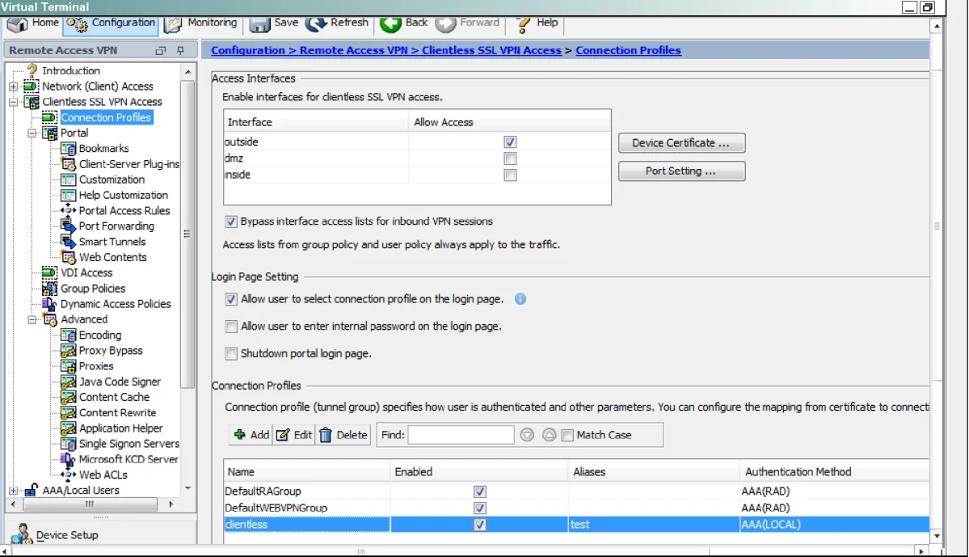Viewport: 969px width, 557px height.
Task: Click the Forward arrow icon
Action: [445, 24]
